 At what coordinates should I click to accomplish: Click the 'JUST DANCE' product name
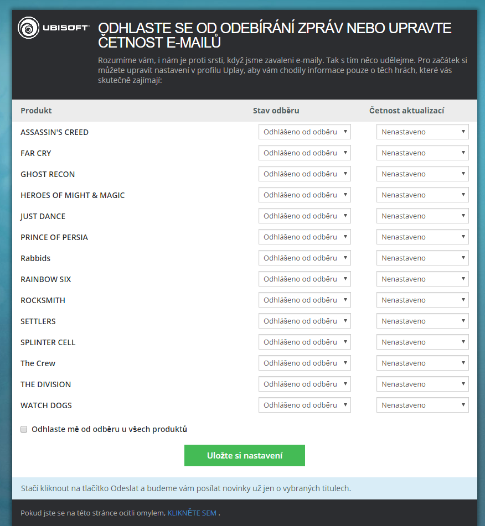(x=43, y=216)
